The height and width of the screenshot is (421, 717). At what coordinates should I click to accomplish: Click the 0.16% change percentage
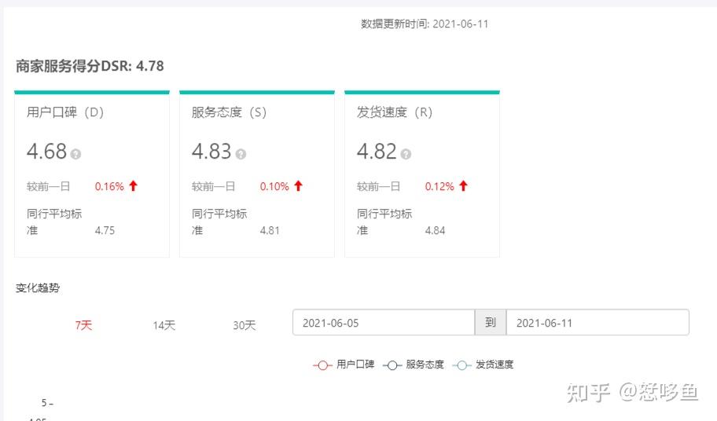[x=109, y=186]
